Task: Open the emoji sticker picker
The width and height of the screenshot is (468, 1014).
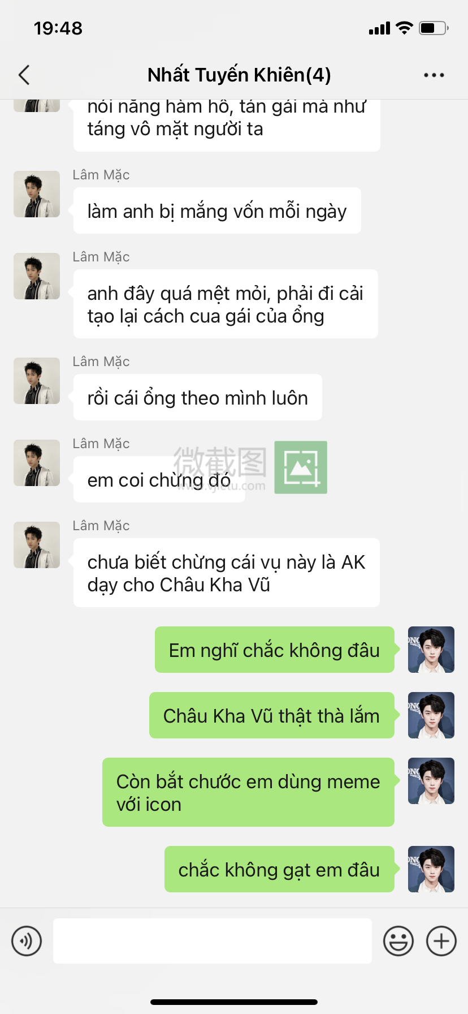Action: [398, 941]
